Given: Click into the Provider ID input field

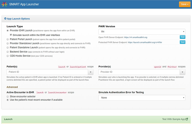Looking at the screenshot, I should click(139, 72).
